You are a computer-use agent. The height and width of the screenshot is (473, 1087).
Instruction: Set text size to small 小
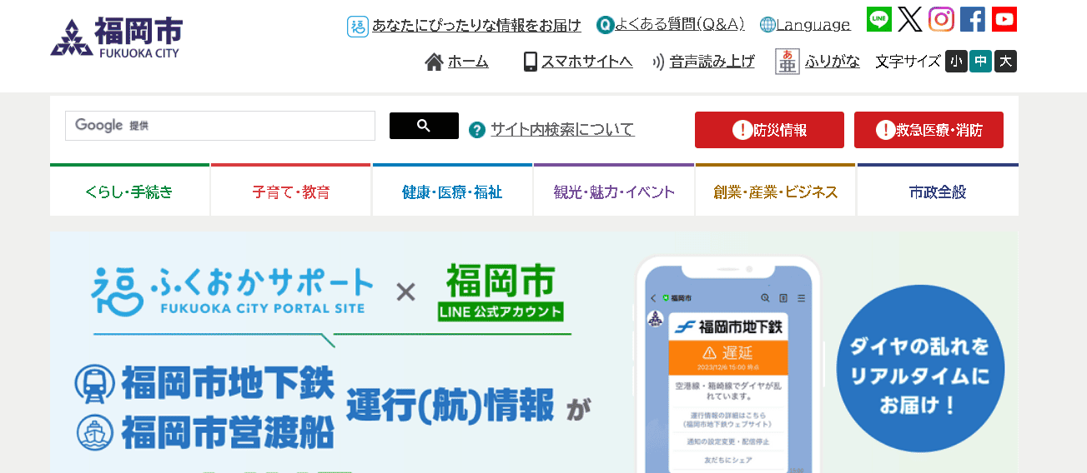(x=956, y=62)
